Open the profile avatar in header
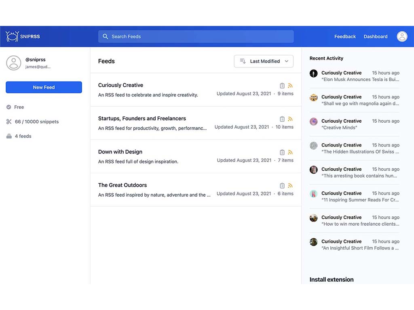Viewport: 414px width, 310px height. click(402, 36)
